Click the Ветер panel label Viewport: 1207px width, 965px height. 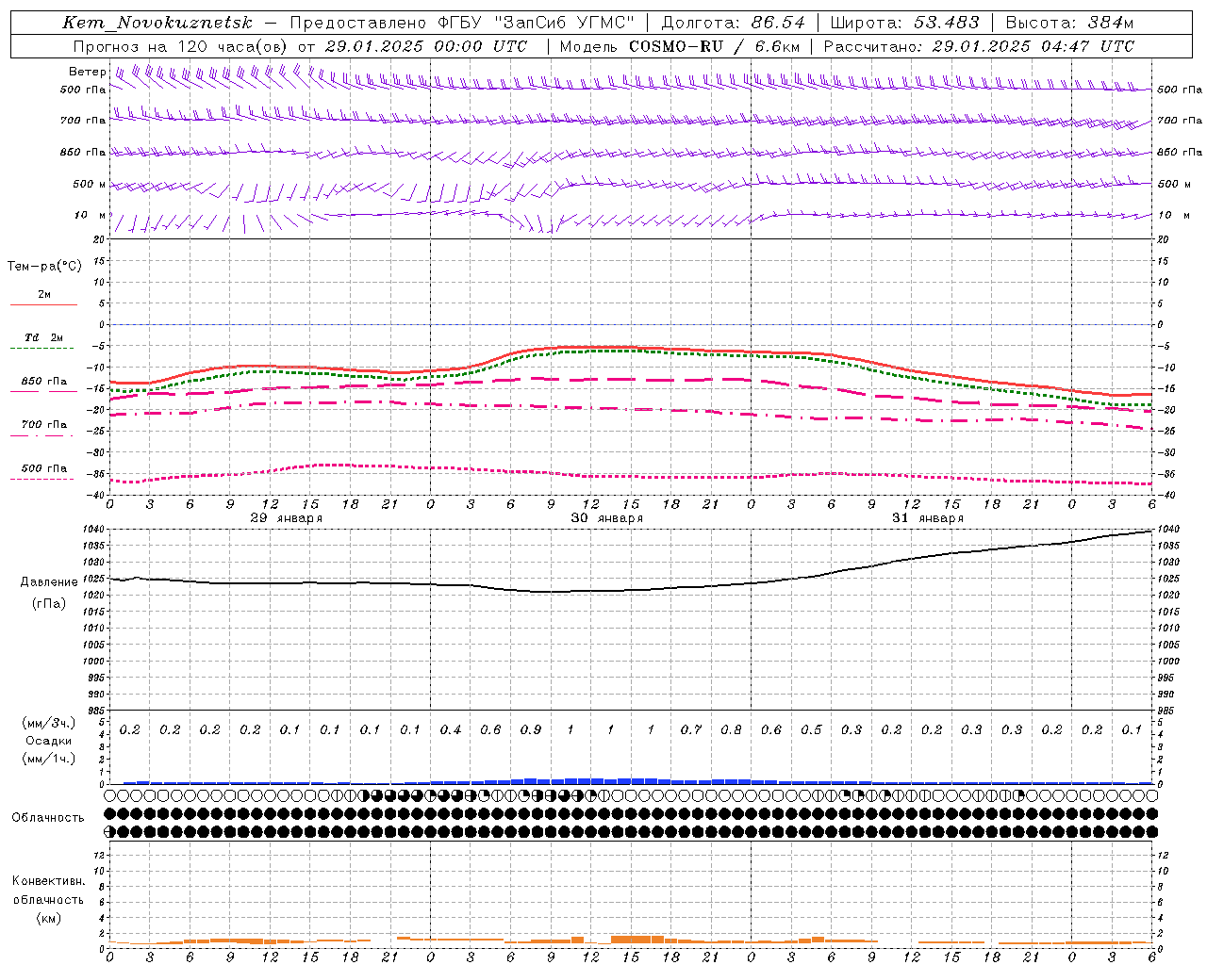coord(88,72)
